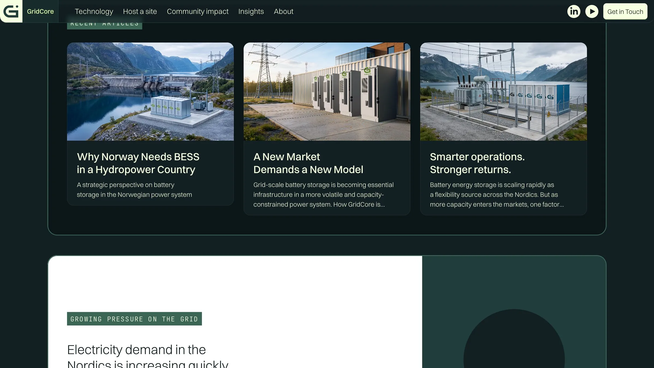Image resolution: width=654 pixels, height=368 pixels.
Task: Open 'Smarter operations. Stronger returns.' title
Action: coord(477,163)
